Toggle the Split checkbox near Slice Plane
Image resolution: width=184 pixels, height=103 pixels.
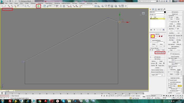coord(176,29)
